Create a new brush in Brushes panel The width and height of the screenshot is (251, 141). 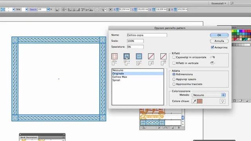coord(173,128)
